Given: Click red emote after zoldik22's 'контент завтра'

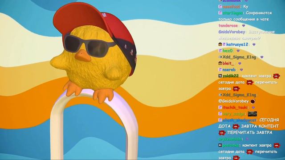Looking at the screenshot, I should coord(276,76).
